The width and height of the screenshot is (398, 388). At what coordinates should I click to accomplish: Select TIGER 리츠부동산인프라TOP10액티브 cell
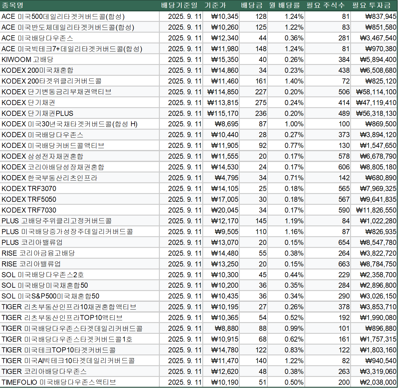[x=80, y=318]
